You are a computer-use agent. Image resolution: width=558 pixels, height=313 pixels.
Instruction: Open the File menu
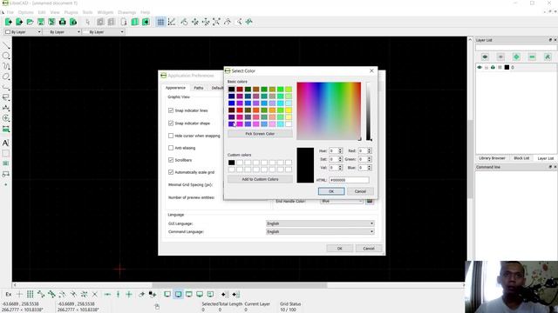(x=10, y=12)
